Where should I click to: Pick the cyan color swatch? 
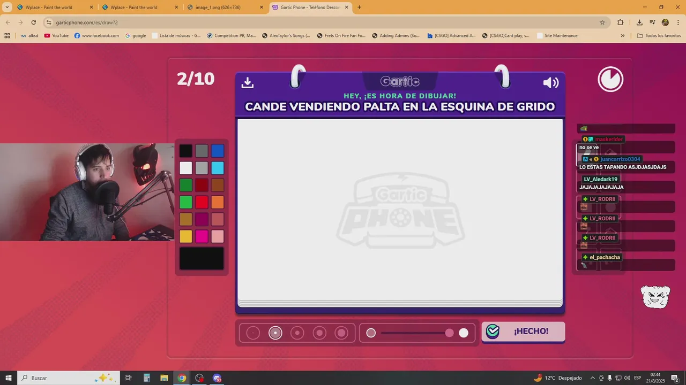point(218,168)
